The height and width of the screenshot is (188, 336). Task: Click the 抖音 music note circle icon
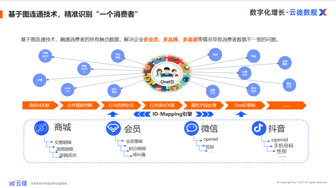click(x=259, y=128)
